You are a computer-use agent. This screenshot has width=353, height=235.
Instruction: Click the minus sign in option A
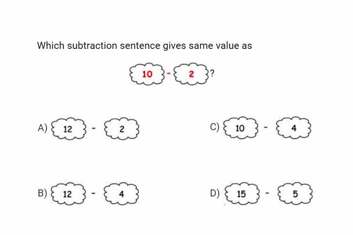click(94, 128)
